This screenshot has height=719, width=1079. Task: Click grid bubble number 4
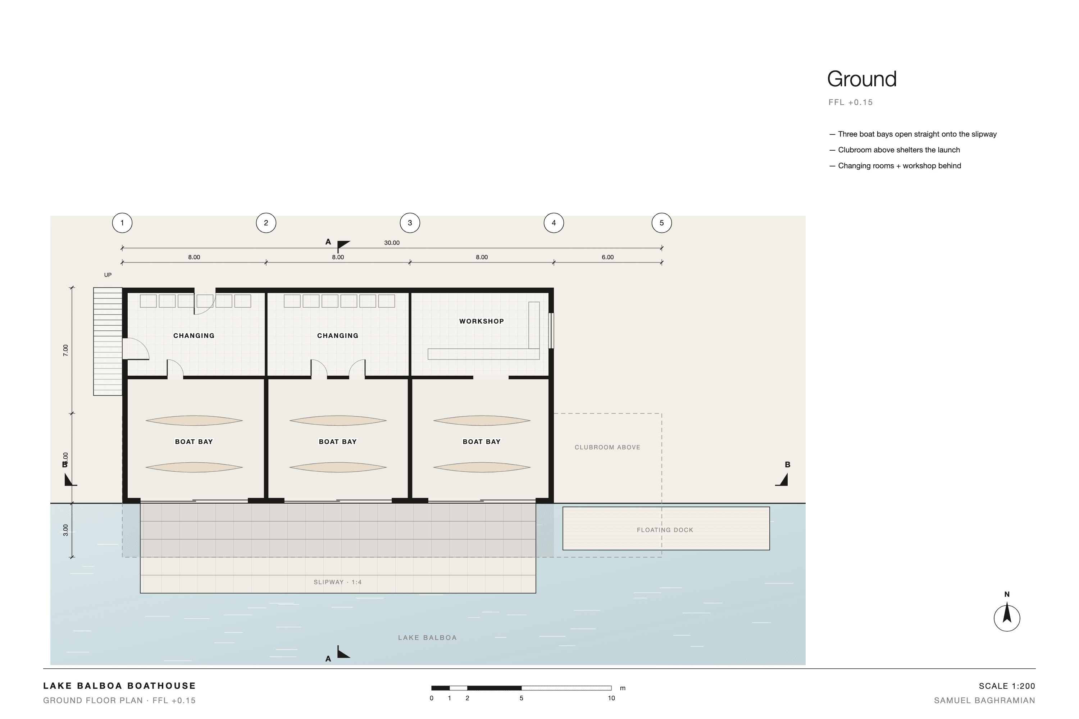pyautogui.click(x=554, y=223)
